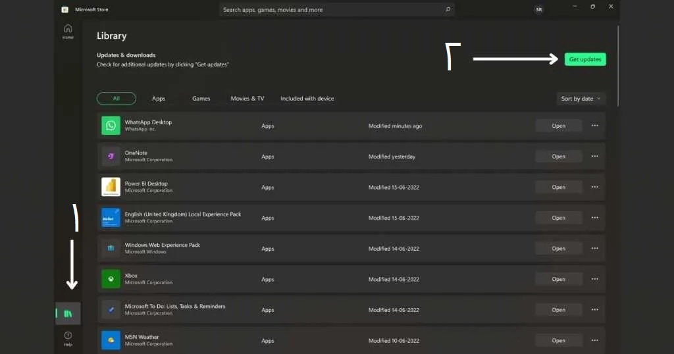Click the search apps input field
674x354 pixels.
[329, 10]
